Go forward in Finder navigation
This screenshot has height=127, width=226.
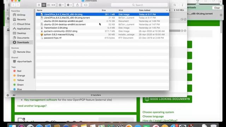18,5
